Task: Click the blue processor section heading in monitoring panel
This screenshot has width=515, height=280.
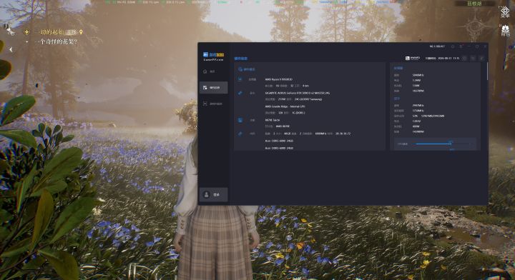Action: (398, 68)
